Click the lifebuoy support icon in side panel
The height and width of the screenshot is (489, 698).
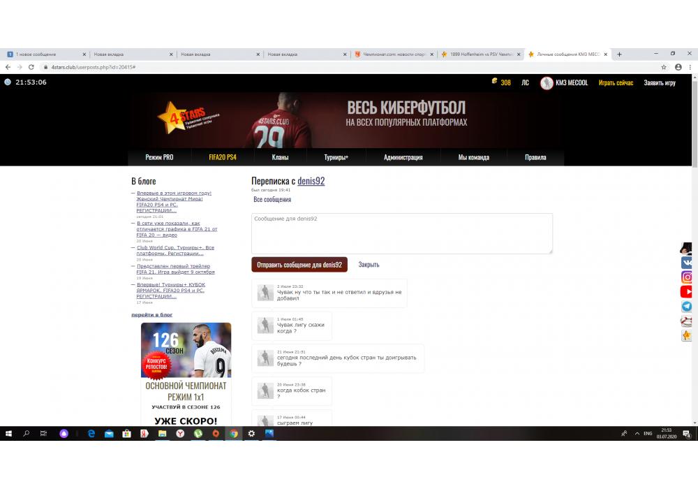[x=686, y=321]
